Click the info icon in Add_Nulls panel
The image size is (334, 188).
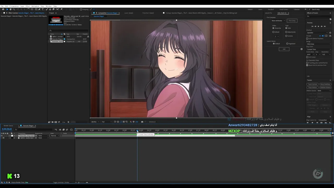pyautogui.click(x=302, y=49)
